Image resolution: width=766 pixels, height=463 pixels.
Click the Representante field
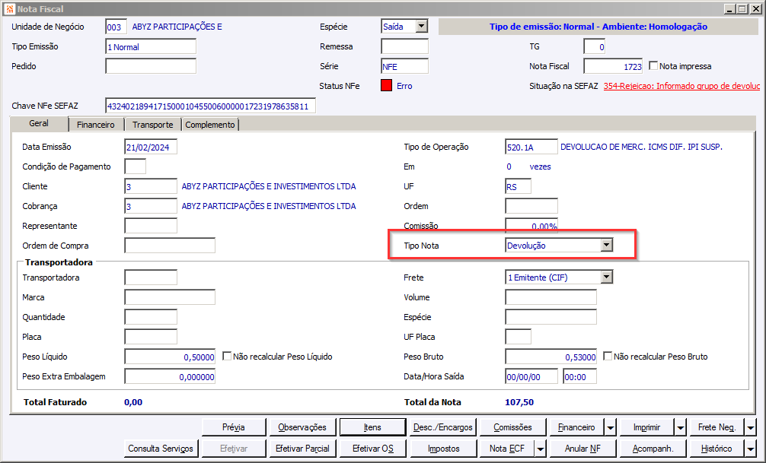point(151,226)
